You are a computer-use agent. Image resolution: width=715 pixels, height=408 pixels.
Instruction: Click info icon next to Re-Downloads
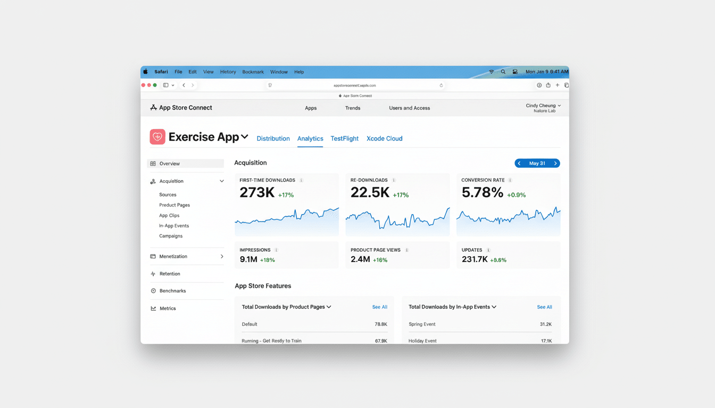pyautogui.click(x=394, y=180)
